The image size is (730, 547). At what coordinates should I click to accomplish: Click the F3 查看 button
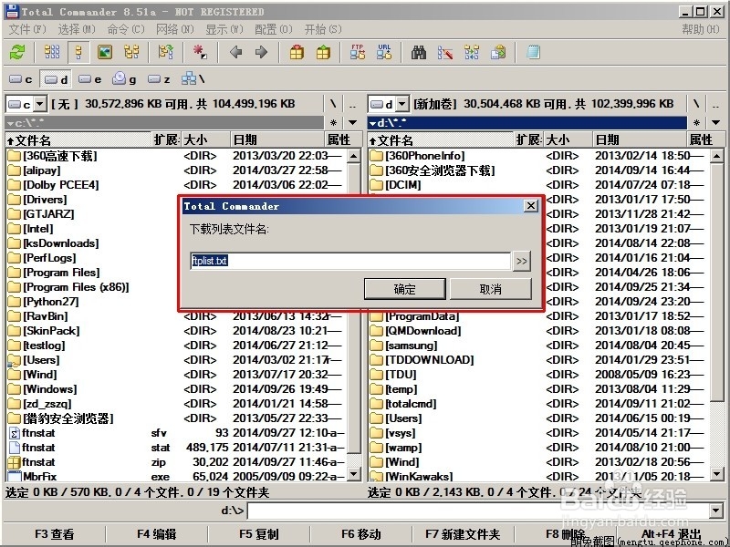click(x=54, y=534)
